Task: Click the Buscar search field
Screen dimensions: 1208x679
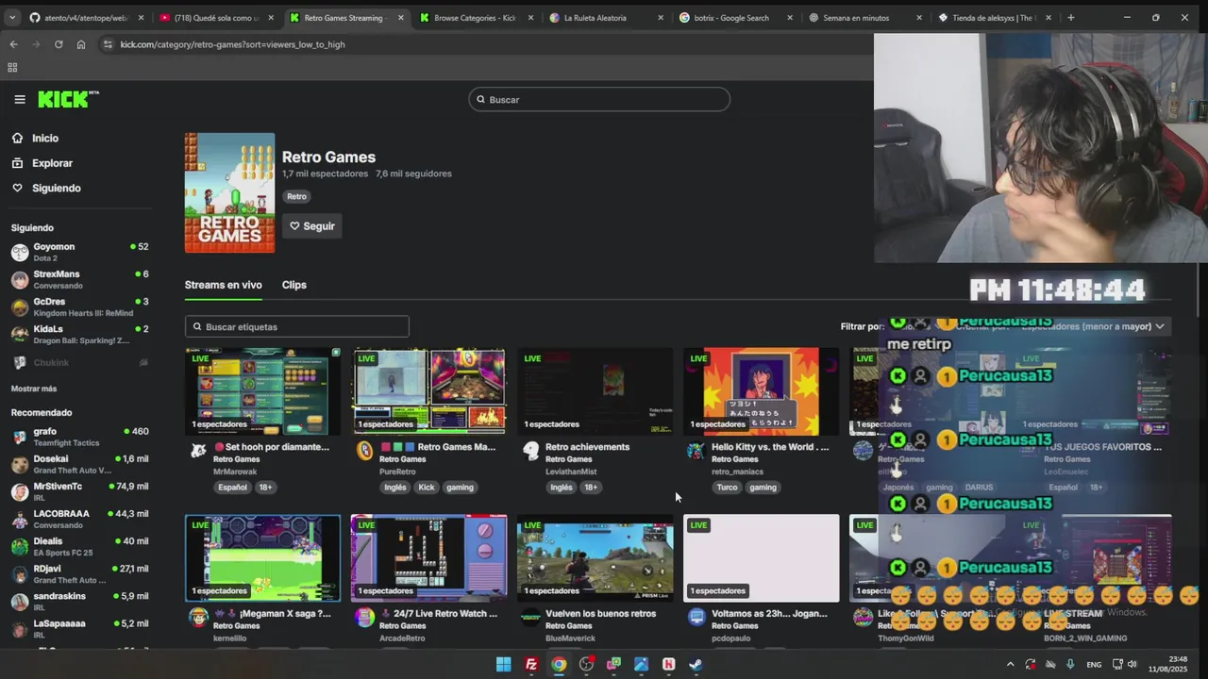Action: [599, 99]
